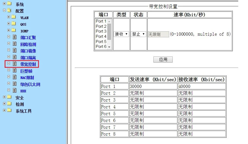The image size is (248, 144).
Task: Select Port 1 in the port list
Action: (x=101, y=21)
